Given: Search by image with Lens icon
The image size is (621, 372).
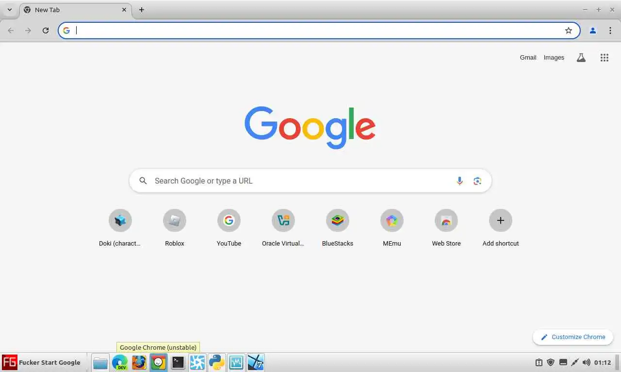Looking at the screenshot, I should click(477, 181).
